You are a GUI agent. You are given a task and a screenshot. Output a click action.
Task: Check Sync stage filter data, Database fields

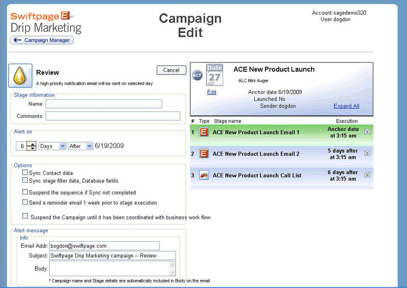[25, 180]
